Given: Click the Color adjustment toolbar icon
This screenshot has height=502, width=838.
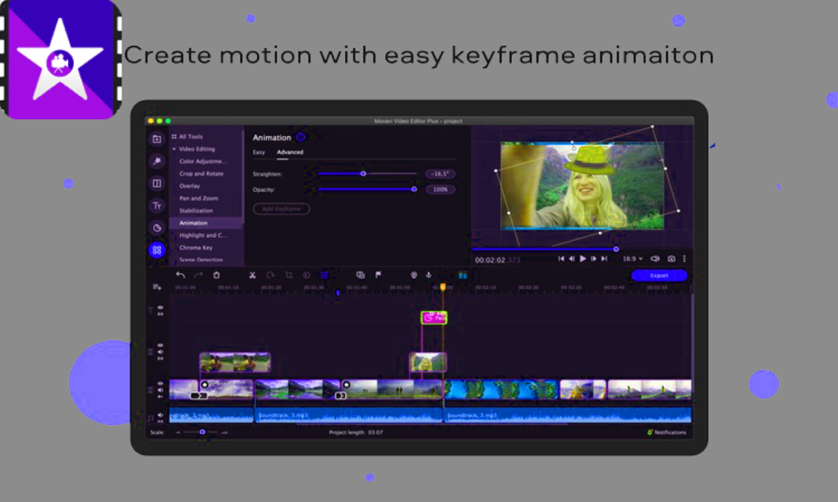Looking at the screenshot, I should coord(306,276).
